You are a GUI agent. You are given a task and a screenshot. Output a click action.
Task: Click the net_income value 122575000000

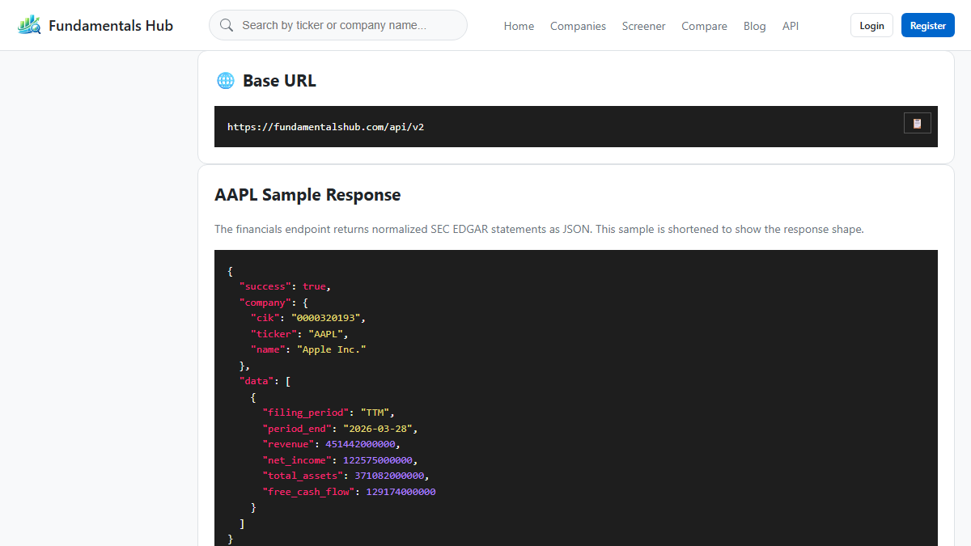coord(378,460)
